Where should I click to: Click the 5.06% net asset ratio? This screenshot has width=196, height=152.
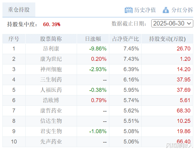(x=131, y=142)
